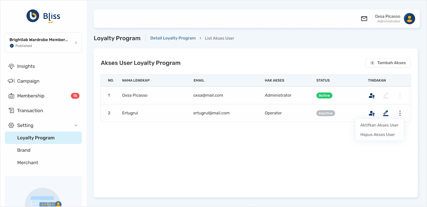The height and width of the screenshot is (207, 427).
Task: Click the Bliss logo icon
Action: click(x=33, y=16)
